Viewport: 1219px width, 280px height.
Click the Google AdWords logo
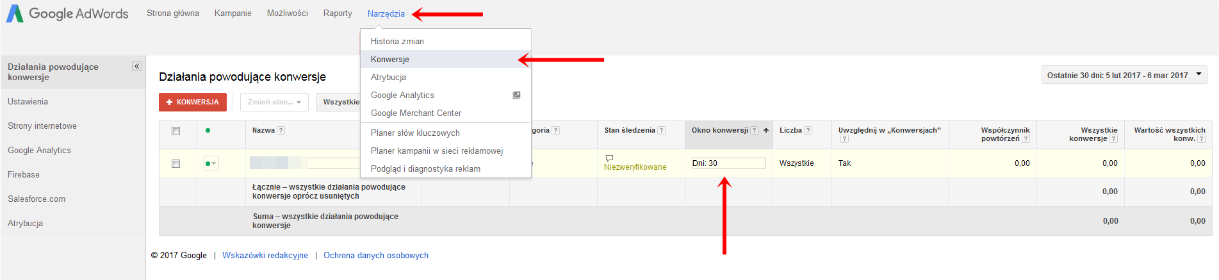[x=67, y=13]
